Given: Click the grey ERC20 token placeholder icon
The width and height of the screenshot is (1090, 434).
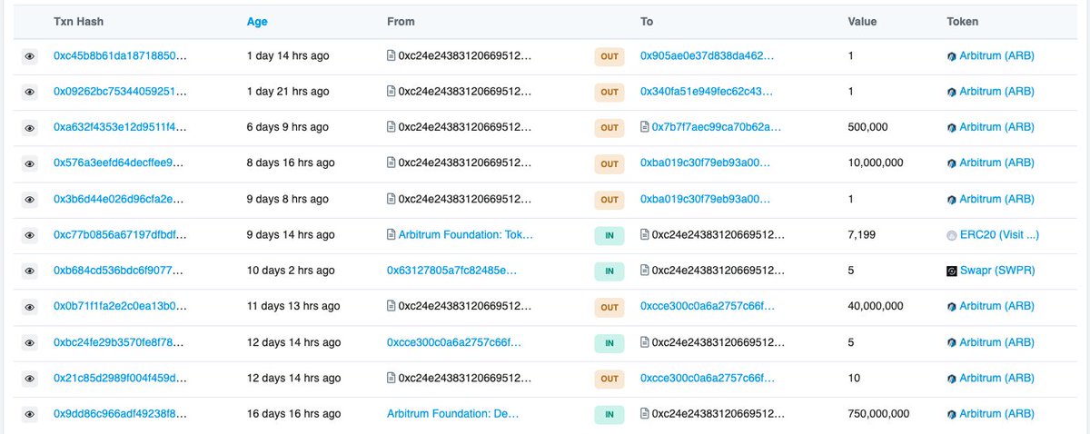Looking at the screenshot, I should coord(952,235).
